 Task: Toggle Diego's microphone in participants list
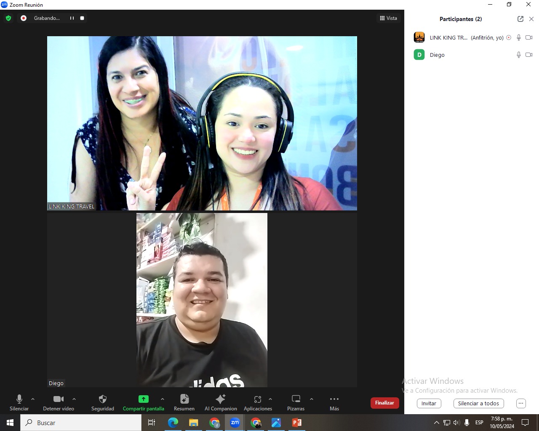click(518, 55)
